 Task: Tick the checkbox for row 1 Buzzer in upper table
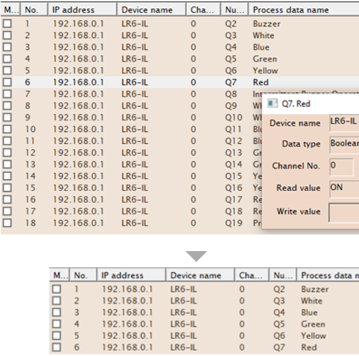pyautogui.click(x=7, y=24)
